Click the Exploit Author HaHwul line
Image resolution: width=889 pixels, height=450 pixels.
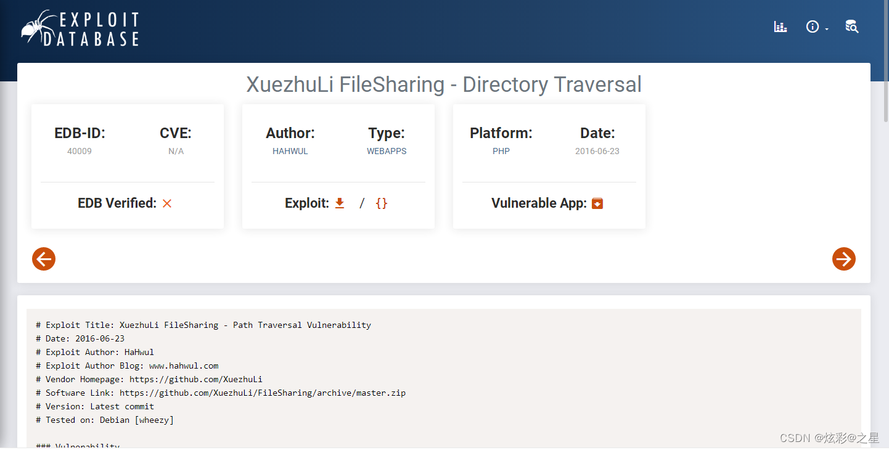(95, 352)
